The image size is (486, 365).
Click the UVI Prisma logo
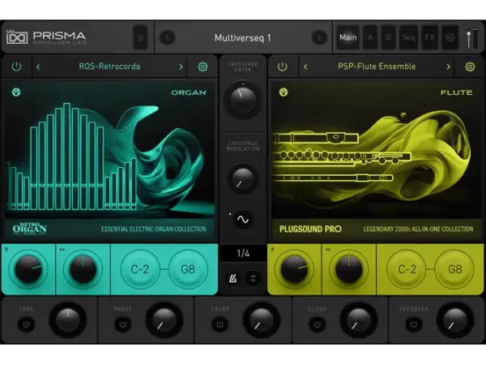[x=46, y=38]
